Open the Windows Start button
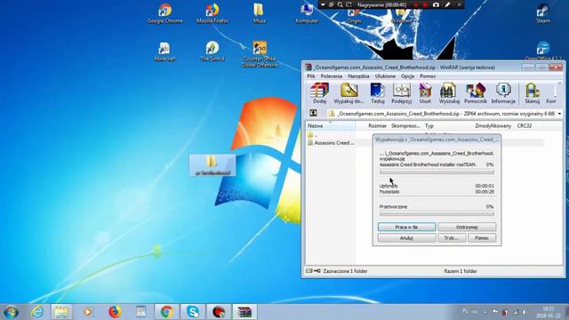Screen dimensions: 569x320 tap(11, 312)
